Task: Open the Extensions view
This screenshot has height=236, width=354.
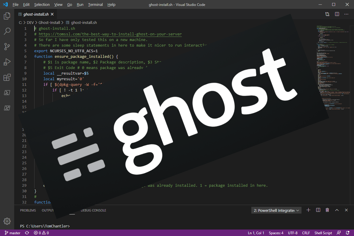Action: coord(7,77)
